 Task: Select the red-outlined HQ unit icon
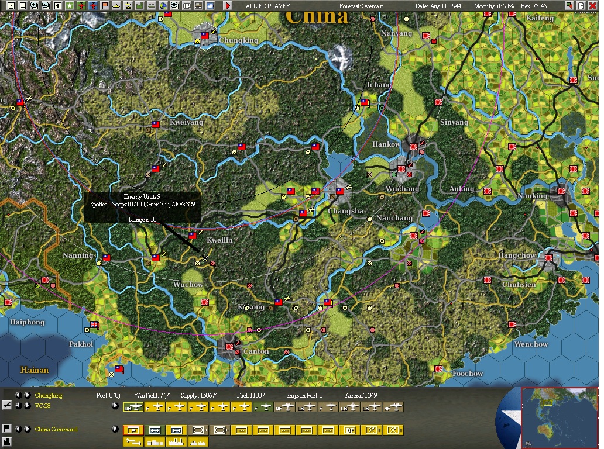(133, 430)
